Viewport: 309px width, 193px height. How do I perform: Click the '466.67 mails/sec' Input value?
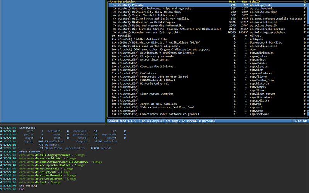(x=51, y=141)
